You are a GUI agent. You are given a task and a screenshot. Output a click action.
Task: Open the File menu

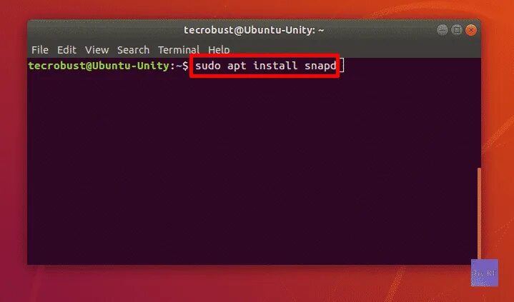(40, 50)
